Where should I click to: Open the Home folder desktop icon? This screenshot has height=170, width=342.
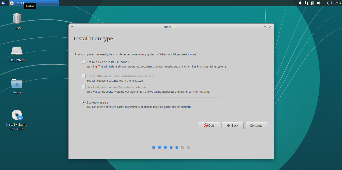[17, 83]
